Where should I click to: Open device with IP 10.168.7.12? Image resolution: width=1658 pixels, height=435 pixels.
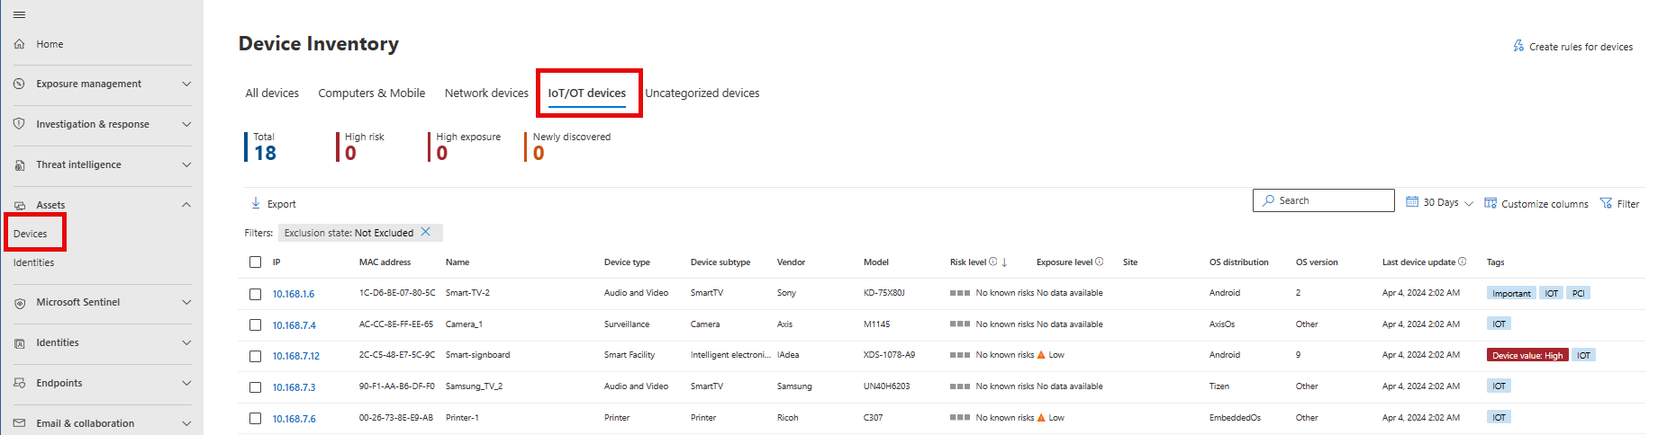tap(295, 356)
